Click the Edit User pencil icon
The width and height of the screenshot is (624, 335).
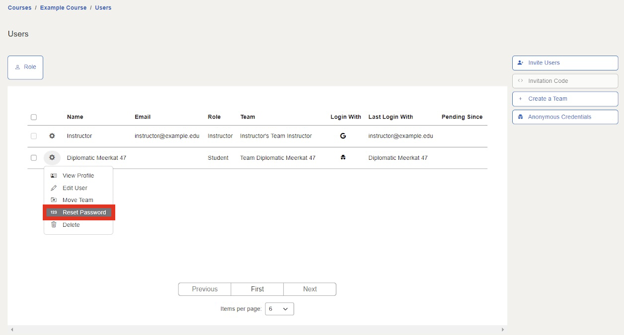[x=54, y=188]
